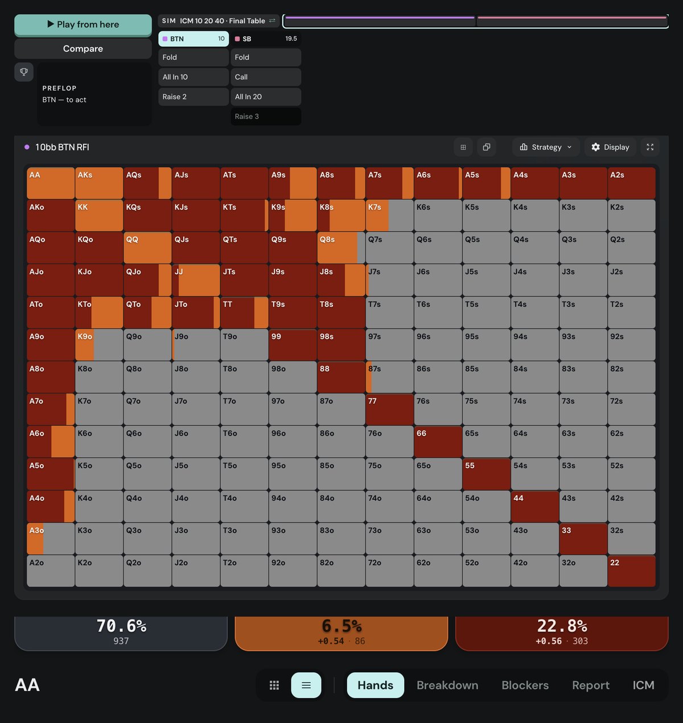Viewport: 683px width, 723px height.
Task: Open the Report tab
Action: 591,685
